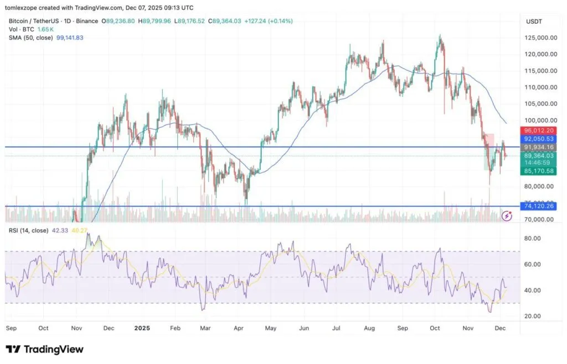Open the USDT currency selector
The height and width of the screenshot is (364, 567).
coord(534,21)
